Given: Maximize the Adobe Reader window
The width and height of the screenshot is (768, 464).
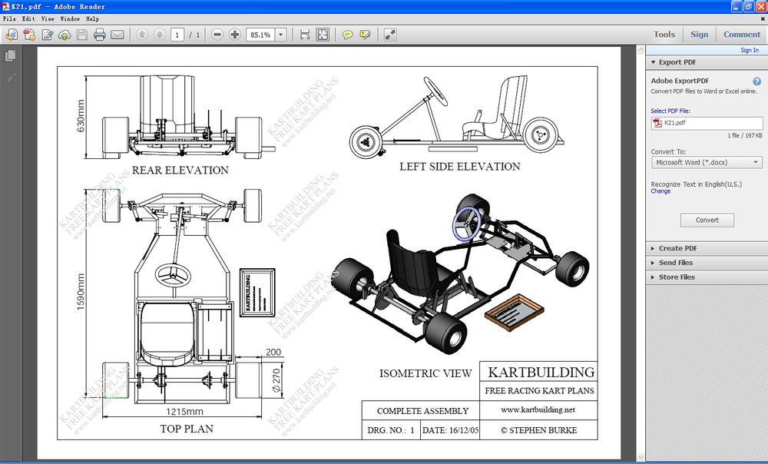Looking at the screenshot, I should (x=748, y=6).
